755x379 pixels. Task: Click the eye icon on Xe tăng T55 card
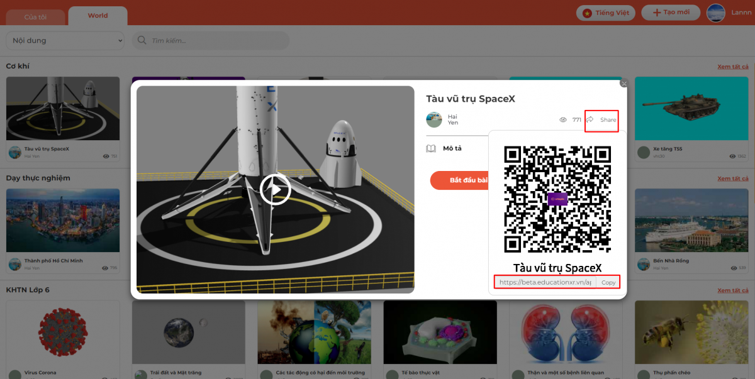[x=733, y=156]
